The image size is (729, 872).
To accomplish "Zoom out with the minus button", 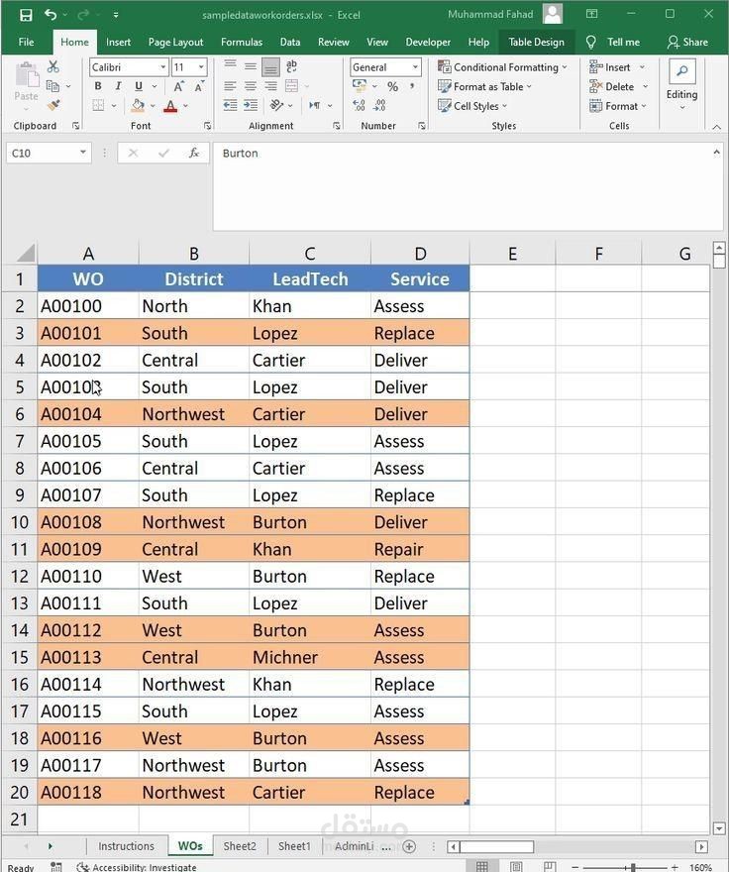I will [x=574, y=867].
